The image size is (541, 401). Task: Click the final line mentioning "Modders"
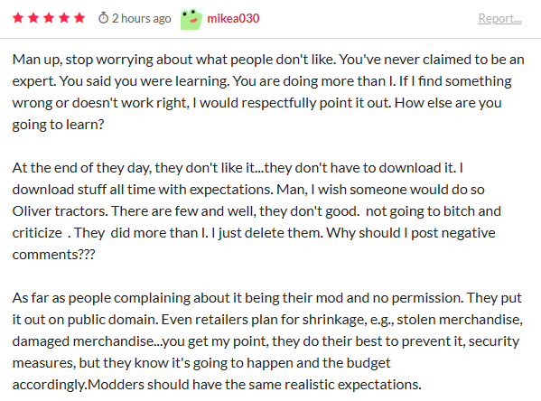pos(217,385)
